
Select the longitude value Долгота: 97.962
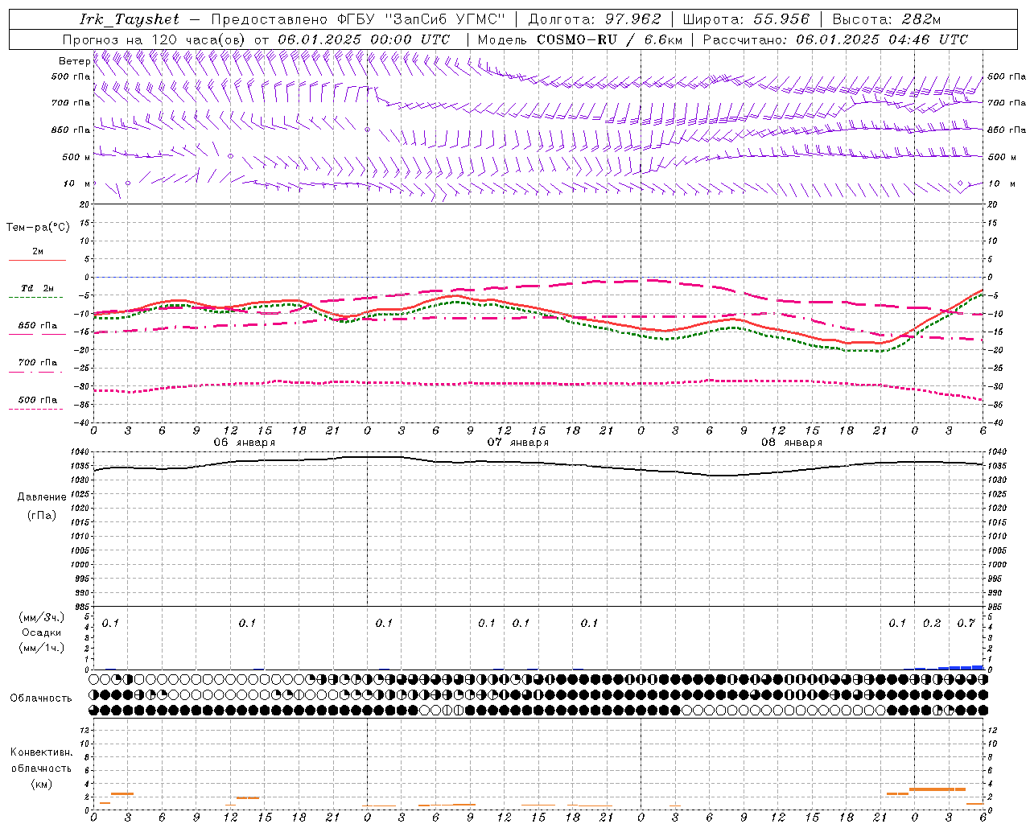595,19
